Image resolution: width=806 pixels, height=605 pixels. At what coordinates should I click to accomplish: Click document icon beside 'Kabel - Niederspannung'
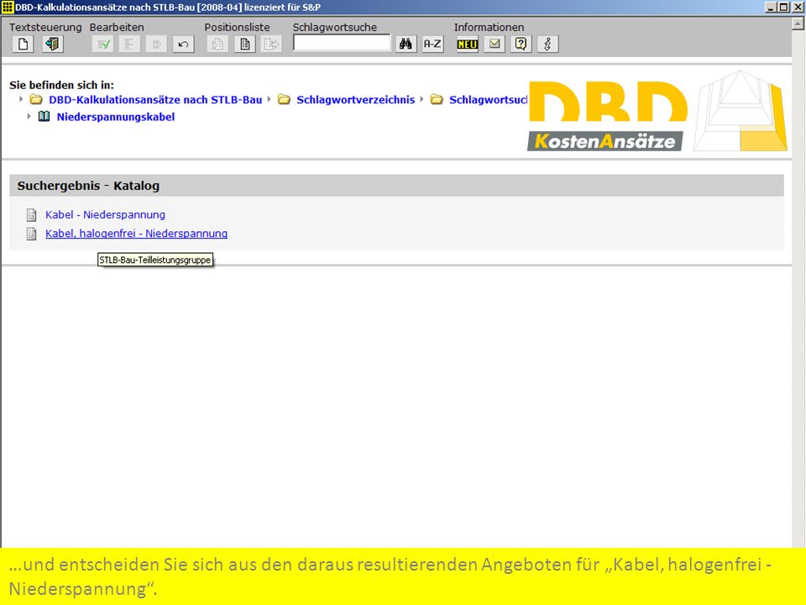(x=31, y=214)
